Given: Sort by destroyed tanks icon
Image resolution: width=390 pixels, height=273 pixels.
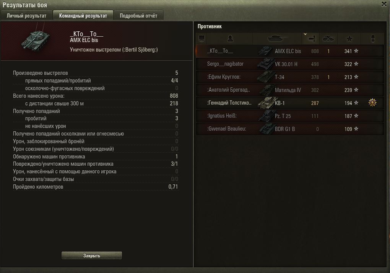Looking at the screenshot, I should pos(328,39).
